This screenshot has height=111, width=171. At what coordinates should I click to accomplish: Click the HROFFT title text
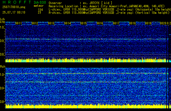17,2
